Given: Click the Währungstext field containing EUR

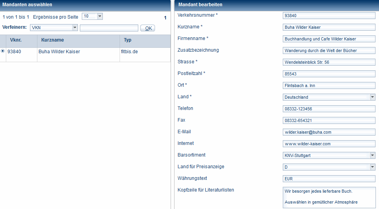Looking at the screenshot, I should [x=329, y=179].
